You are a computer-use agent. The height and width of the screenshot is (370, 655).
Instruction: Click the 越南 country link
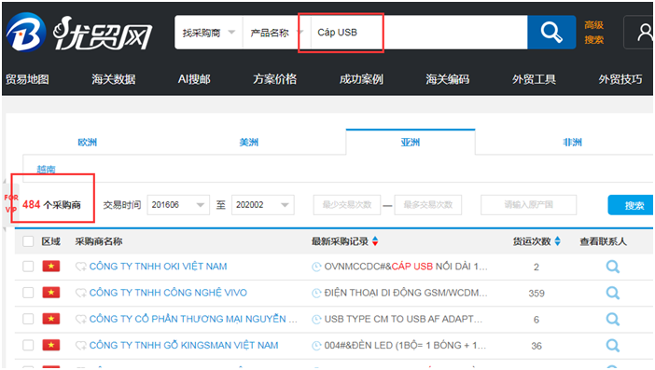point(46,169)
